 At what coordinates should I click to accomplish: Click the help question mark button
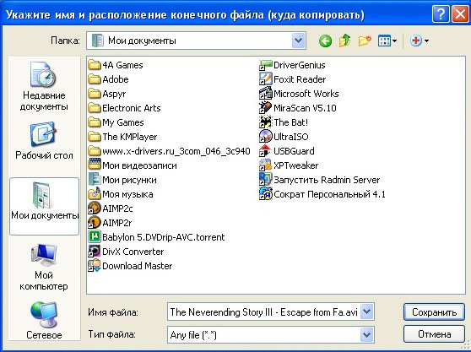441,14
